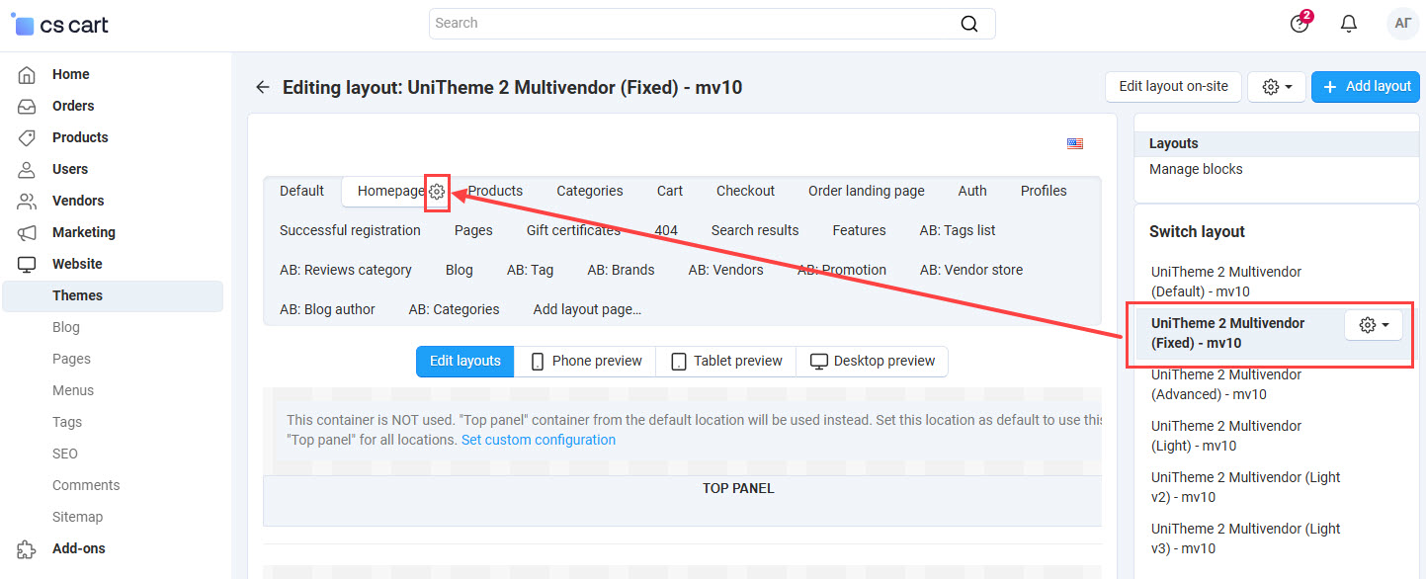
Task: Open Successful registration tab
Action: 350,230
